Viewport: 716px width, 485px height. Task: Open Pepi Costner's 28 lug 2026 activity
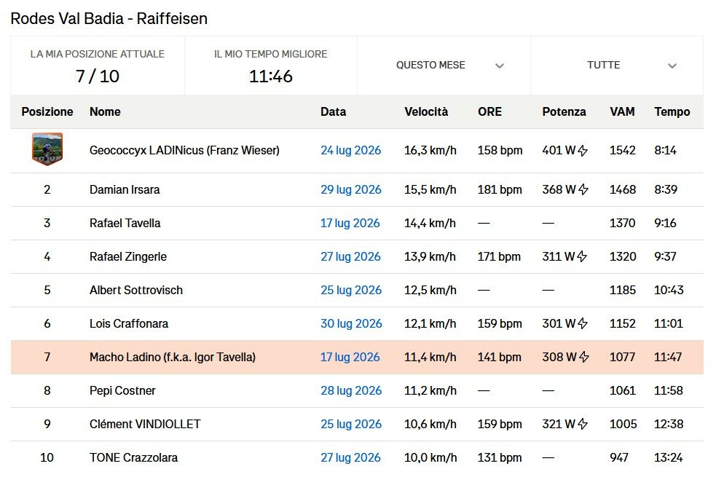coord(351,390)
